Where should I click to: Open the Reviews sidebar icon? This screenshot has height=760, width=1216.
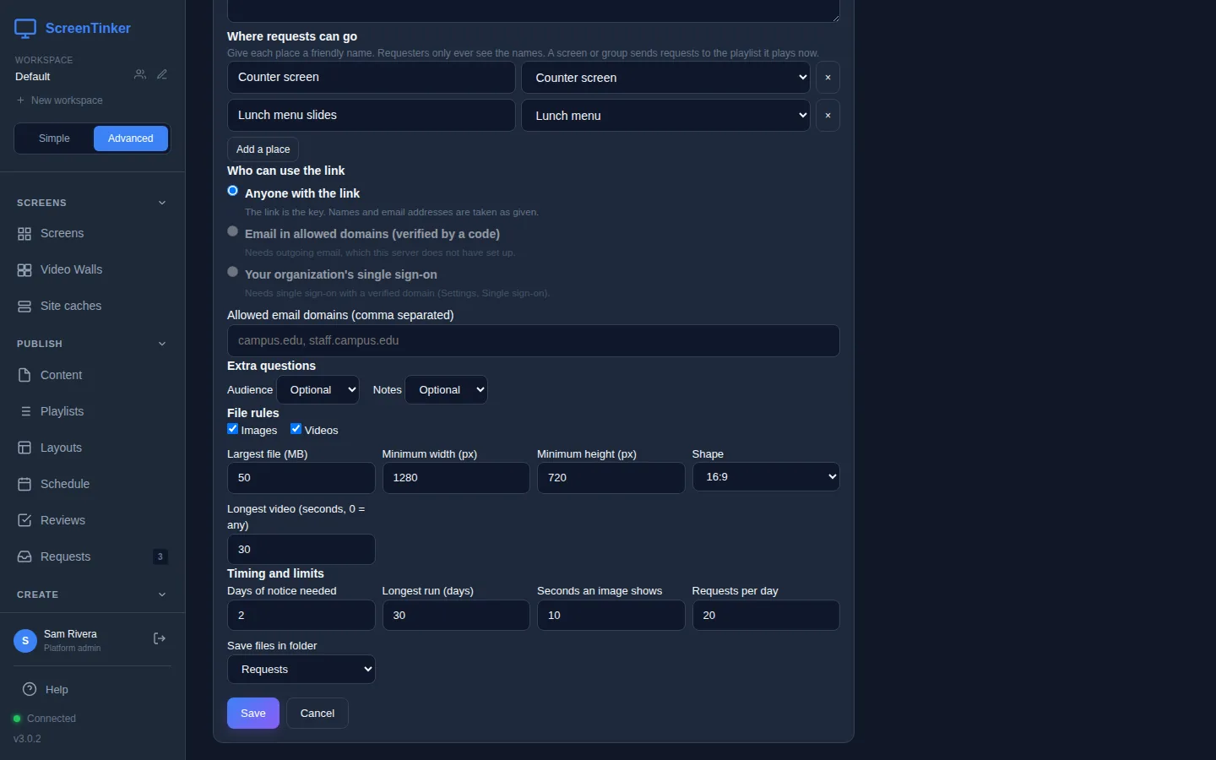24,521
